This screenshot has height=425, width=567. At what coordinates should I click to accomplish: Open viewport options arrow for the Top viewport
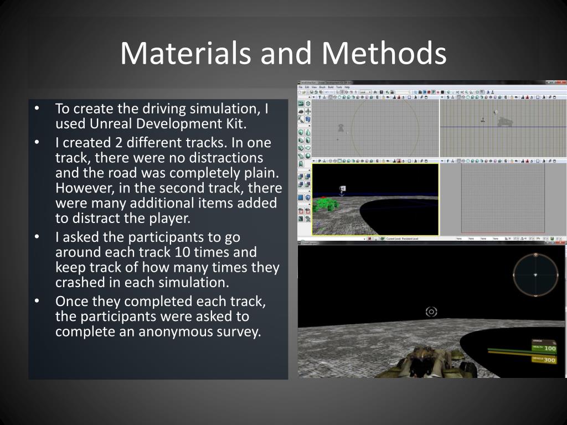[313, 97]
